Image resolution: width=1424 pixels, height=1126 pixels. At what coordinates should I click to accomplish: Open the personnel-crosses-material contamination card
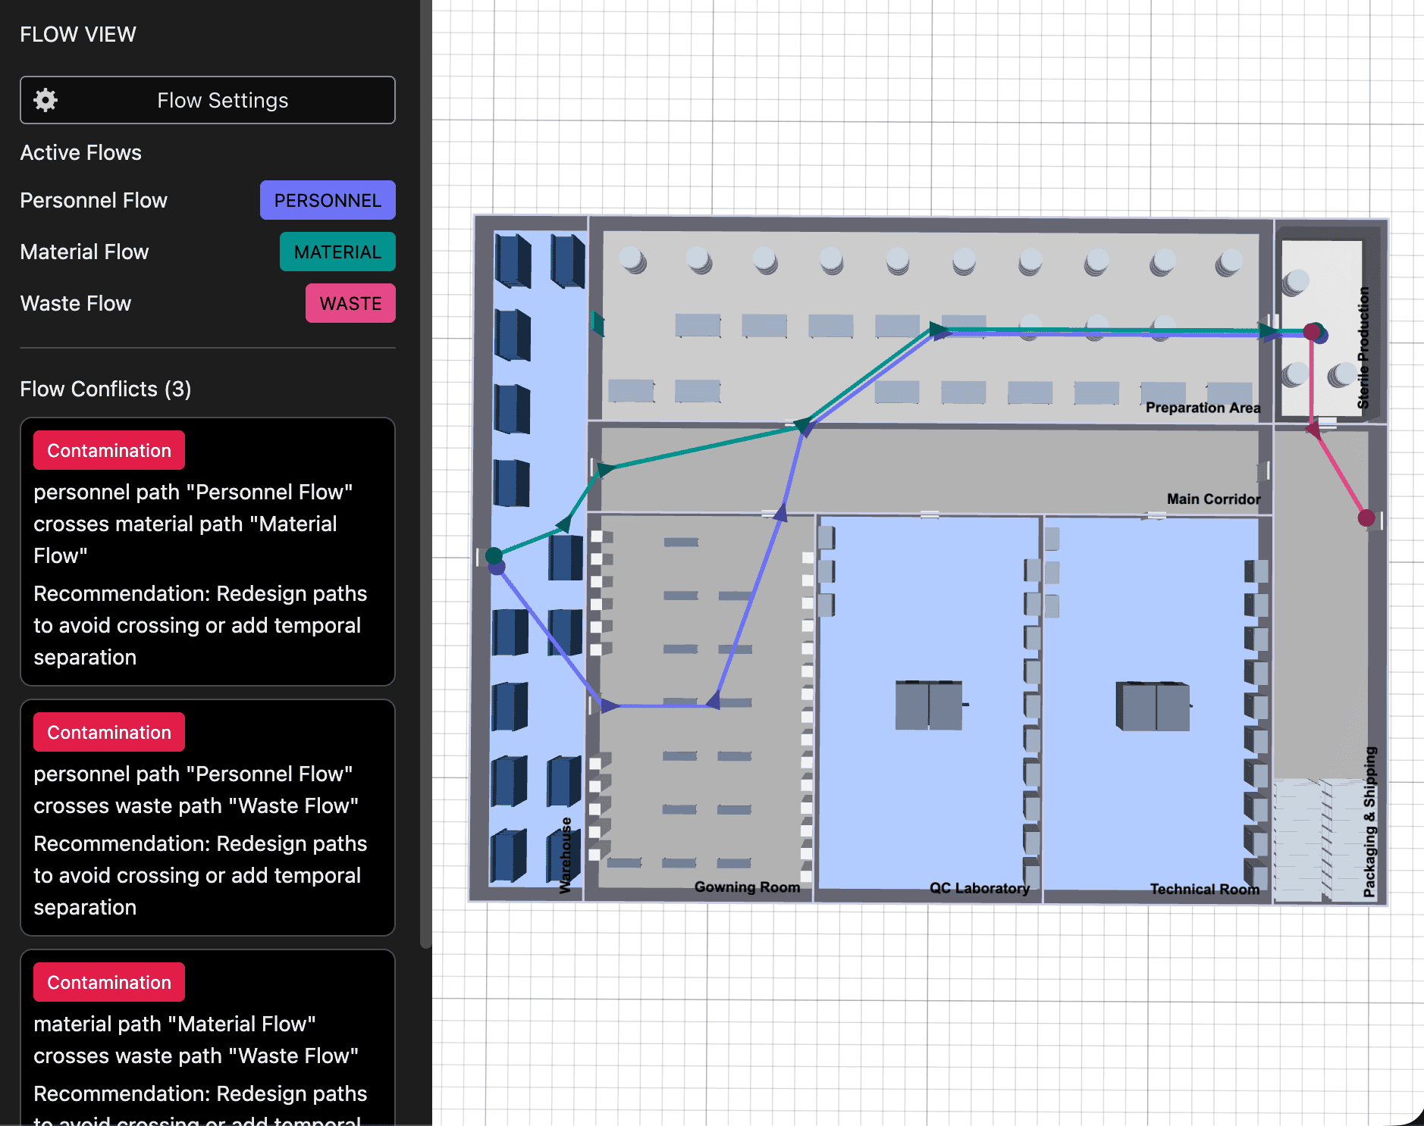(208, 552)
